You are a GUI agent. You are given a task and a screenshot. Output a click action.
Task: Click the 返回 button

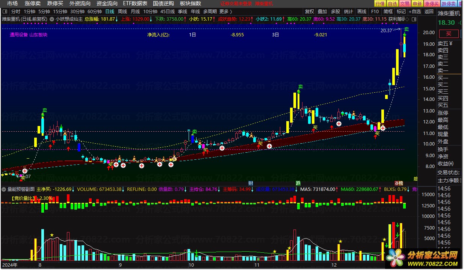click(429, 11)
